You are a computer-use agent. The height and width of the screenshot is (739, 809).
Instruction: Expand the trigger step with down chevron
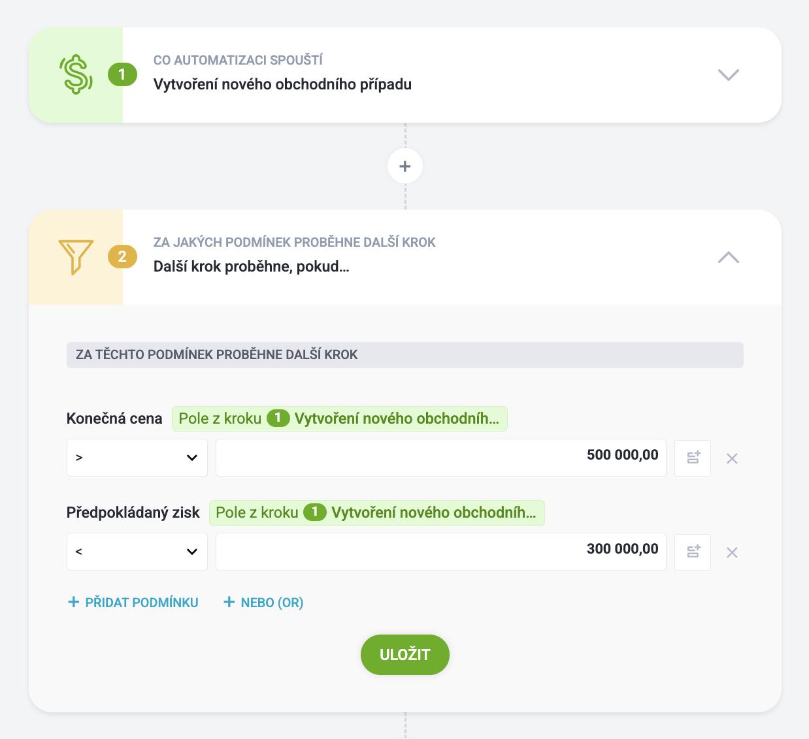(728, 74)
